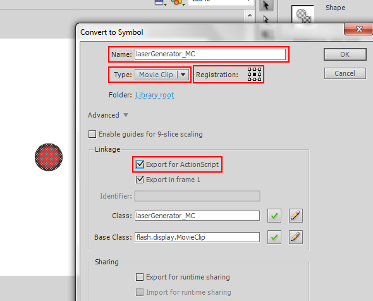The image size is (373, 301).
Task: Collapse the Advanced section triangle
Action: point(126,115)
